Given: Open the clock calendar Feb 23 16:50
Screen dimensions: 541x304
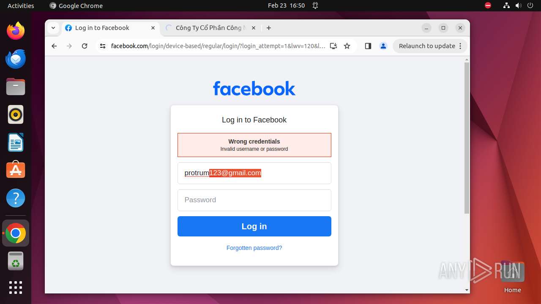Looking at the screenshot, I should [286, 5].
